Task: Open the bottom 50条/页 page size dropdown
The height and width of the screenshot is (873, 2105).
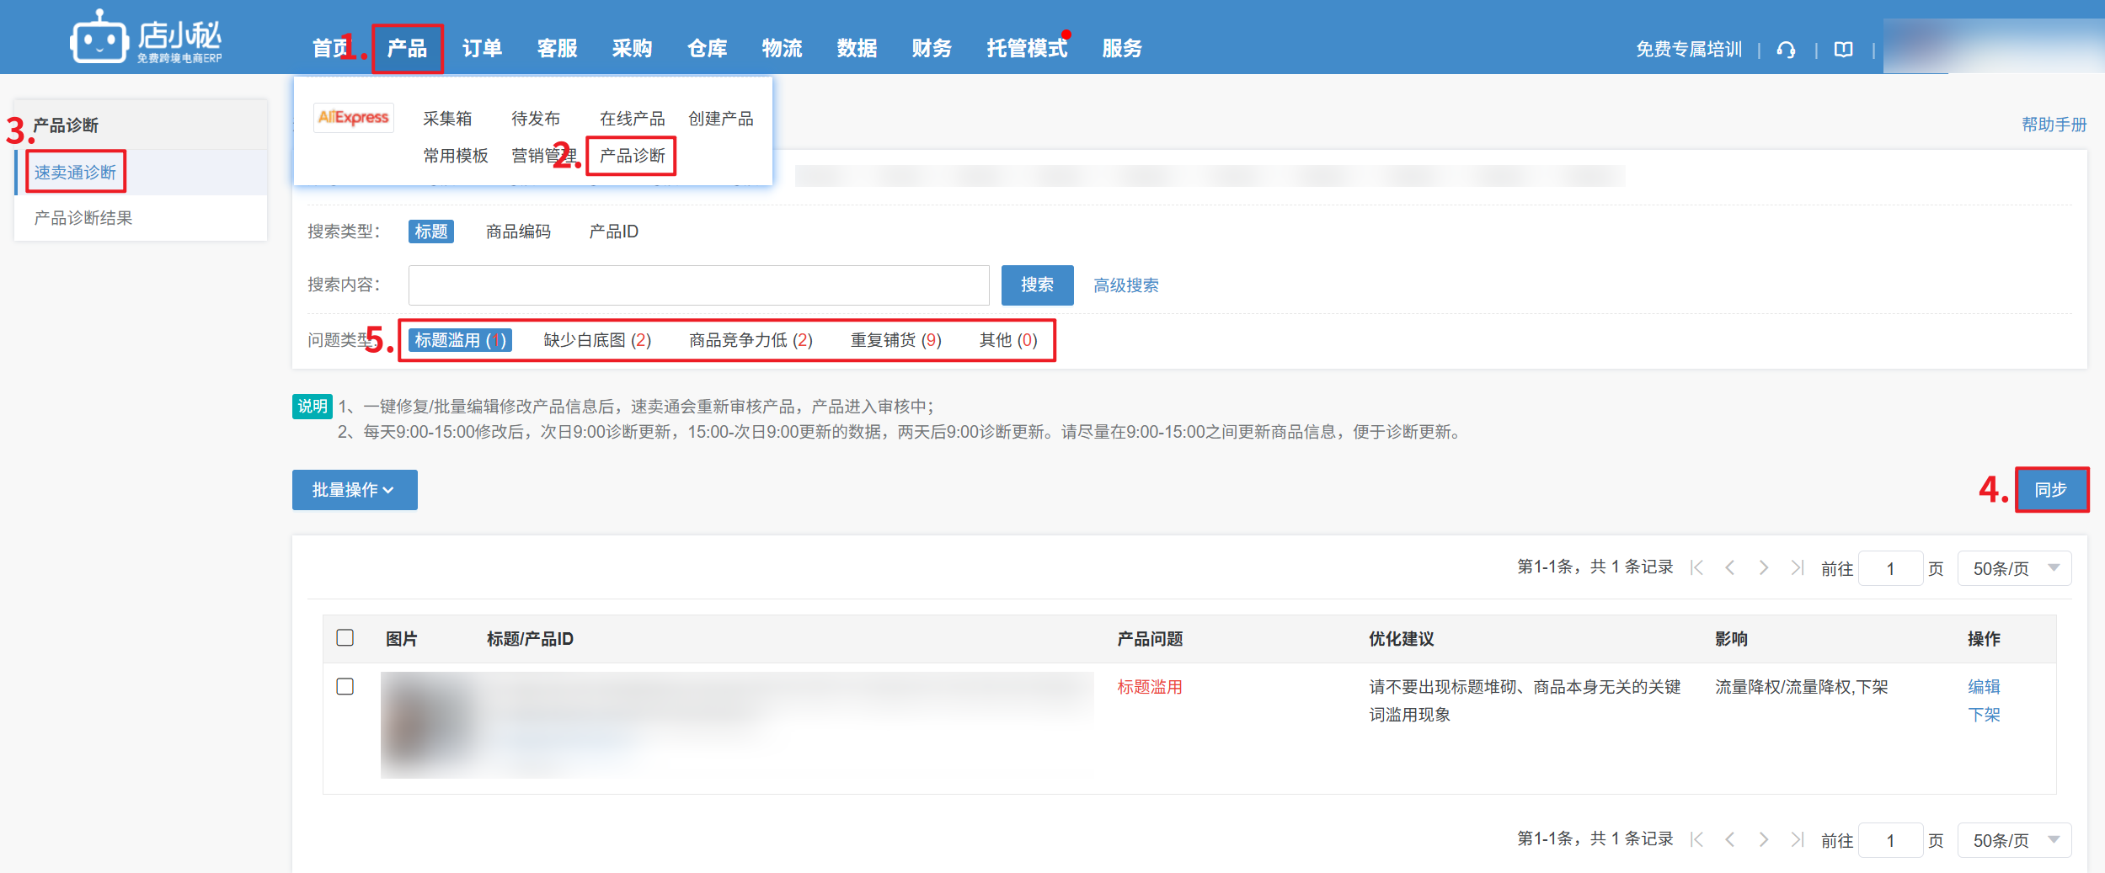Action: tap(2014, 840)
